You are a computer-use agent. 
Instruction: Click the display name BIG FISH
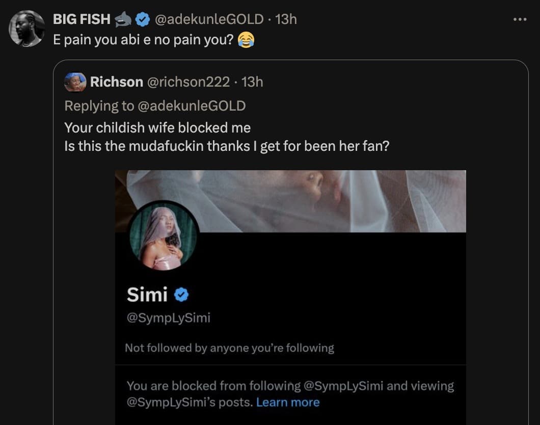(x=82, y=19)
